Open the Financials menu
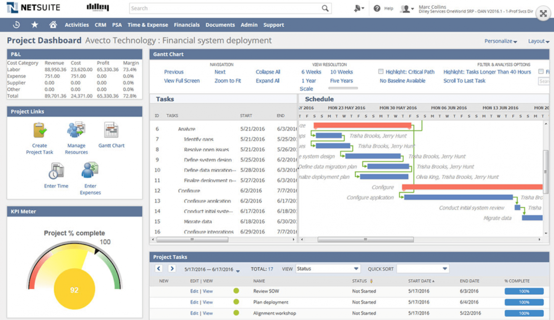554x320 pixels. click(x=187, y=24)
